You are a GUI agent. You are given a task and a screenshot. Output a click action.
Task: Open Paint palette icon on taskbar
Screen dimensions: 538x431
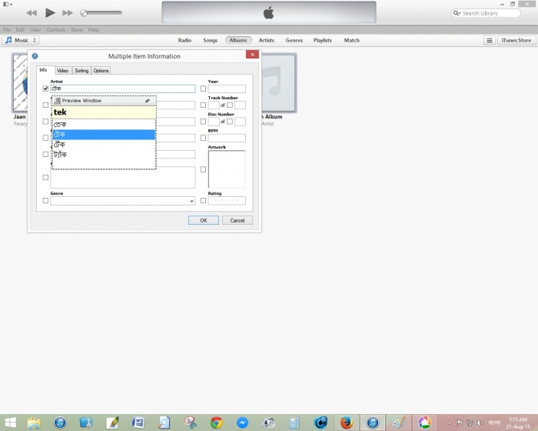click(399, 423)
